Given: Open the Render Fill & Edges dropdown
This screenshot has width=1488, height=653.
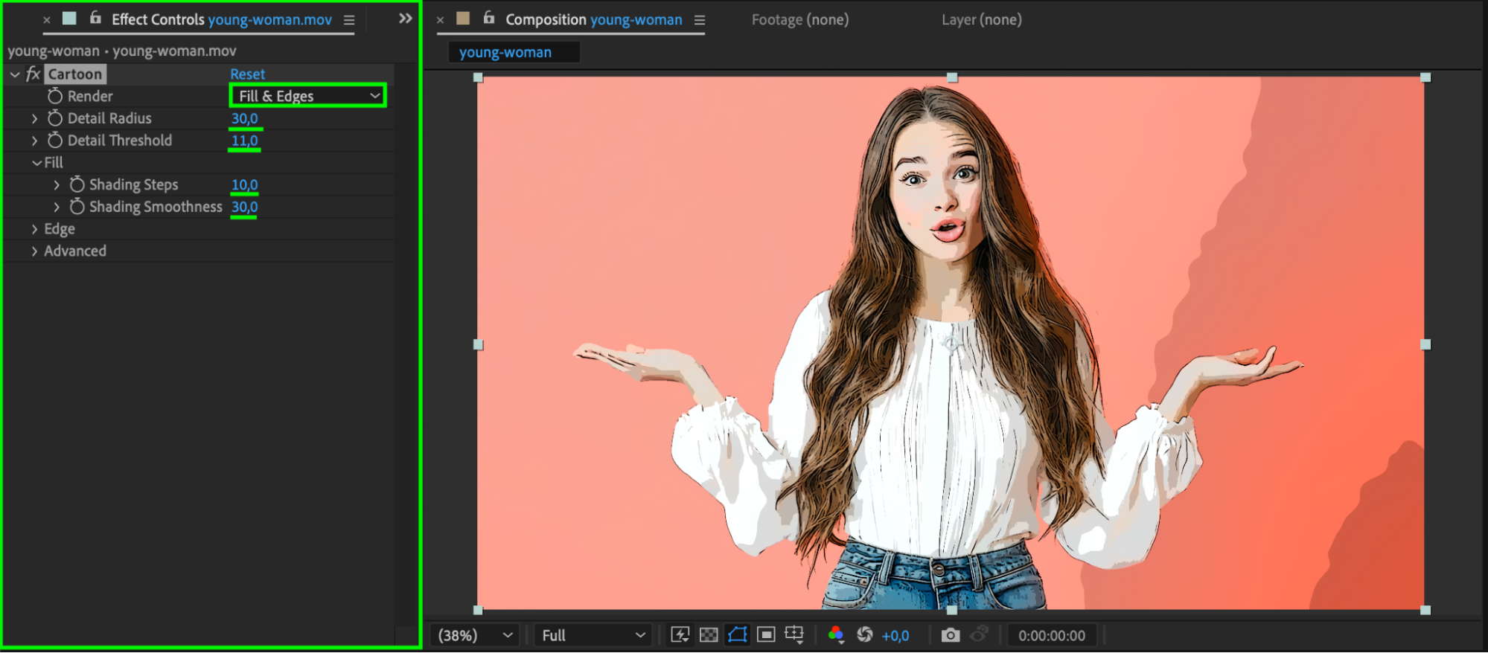Looking at the screenshot, I should pyautogui.click(x=308, y=96).
